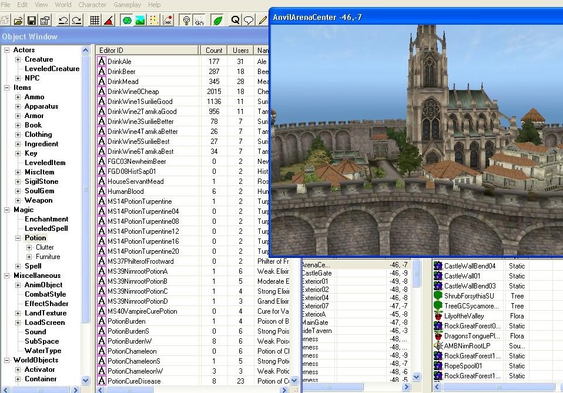The width and height of the screenshot is (563, 393).
Task: Click the potion icon beside HumanBlood
Action: pos(102,192)
